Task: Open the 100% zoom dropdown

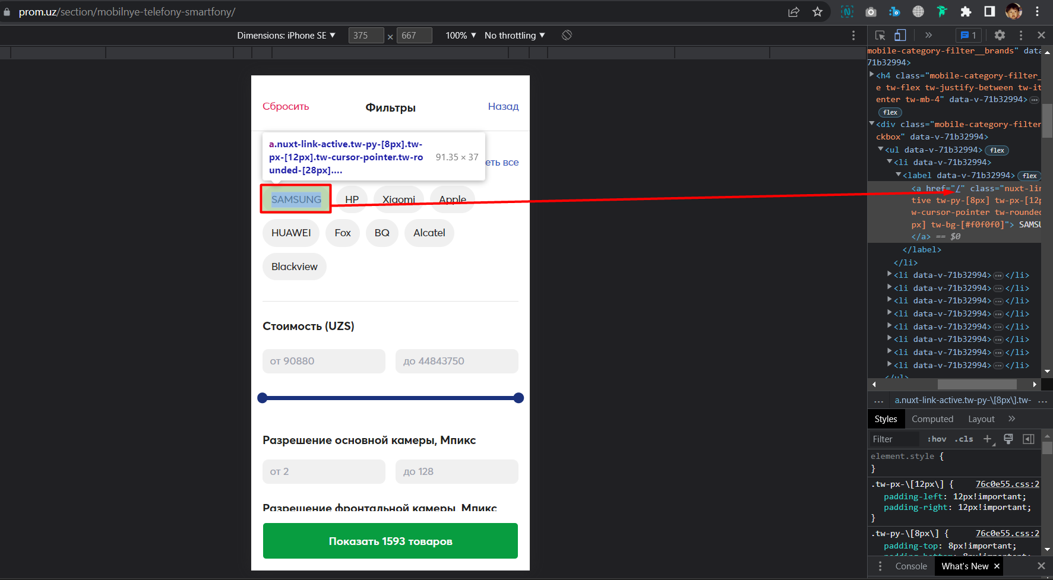Action: click(x=461, y=36)
